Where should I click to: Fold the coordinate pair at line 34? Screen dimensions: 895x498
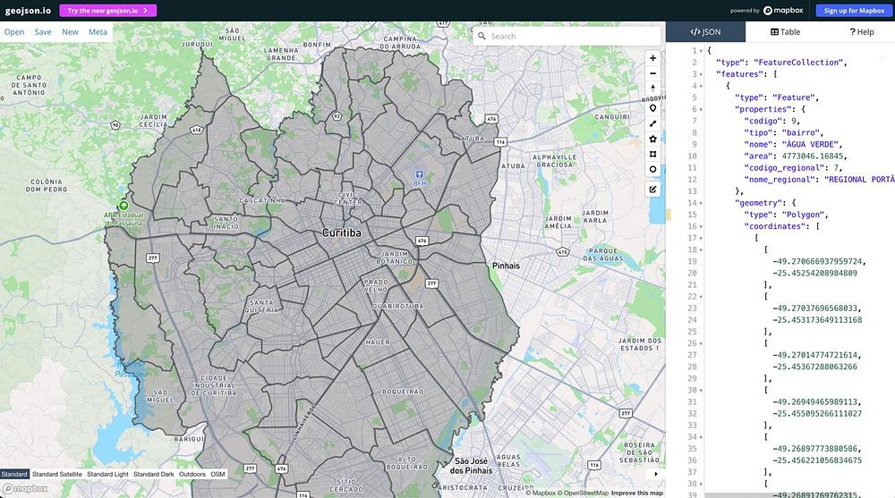tap(701, 437)
